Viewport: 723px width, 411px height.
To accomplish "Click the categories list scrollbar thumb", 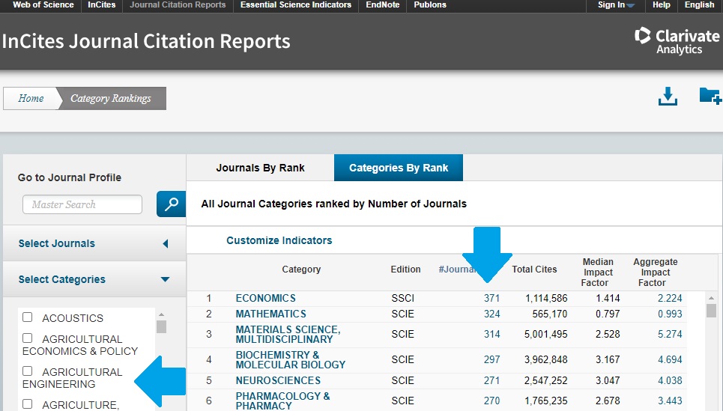I will coord(161,326).
